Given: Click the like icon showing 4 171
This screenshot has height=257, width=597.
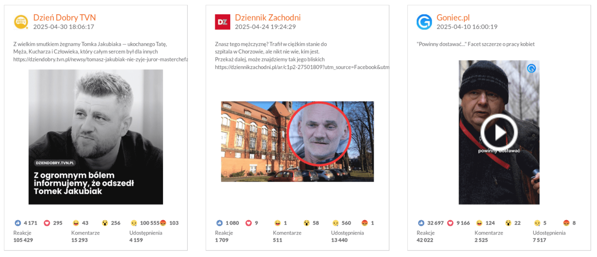Looking at the screenshot, I should point(18,223).
